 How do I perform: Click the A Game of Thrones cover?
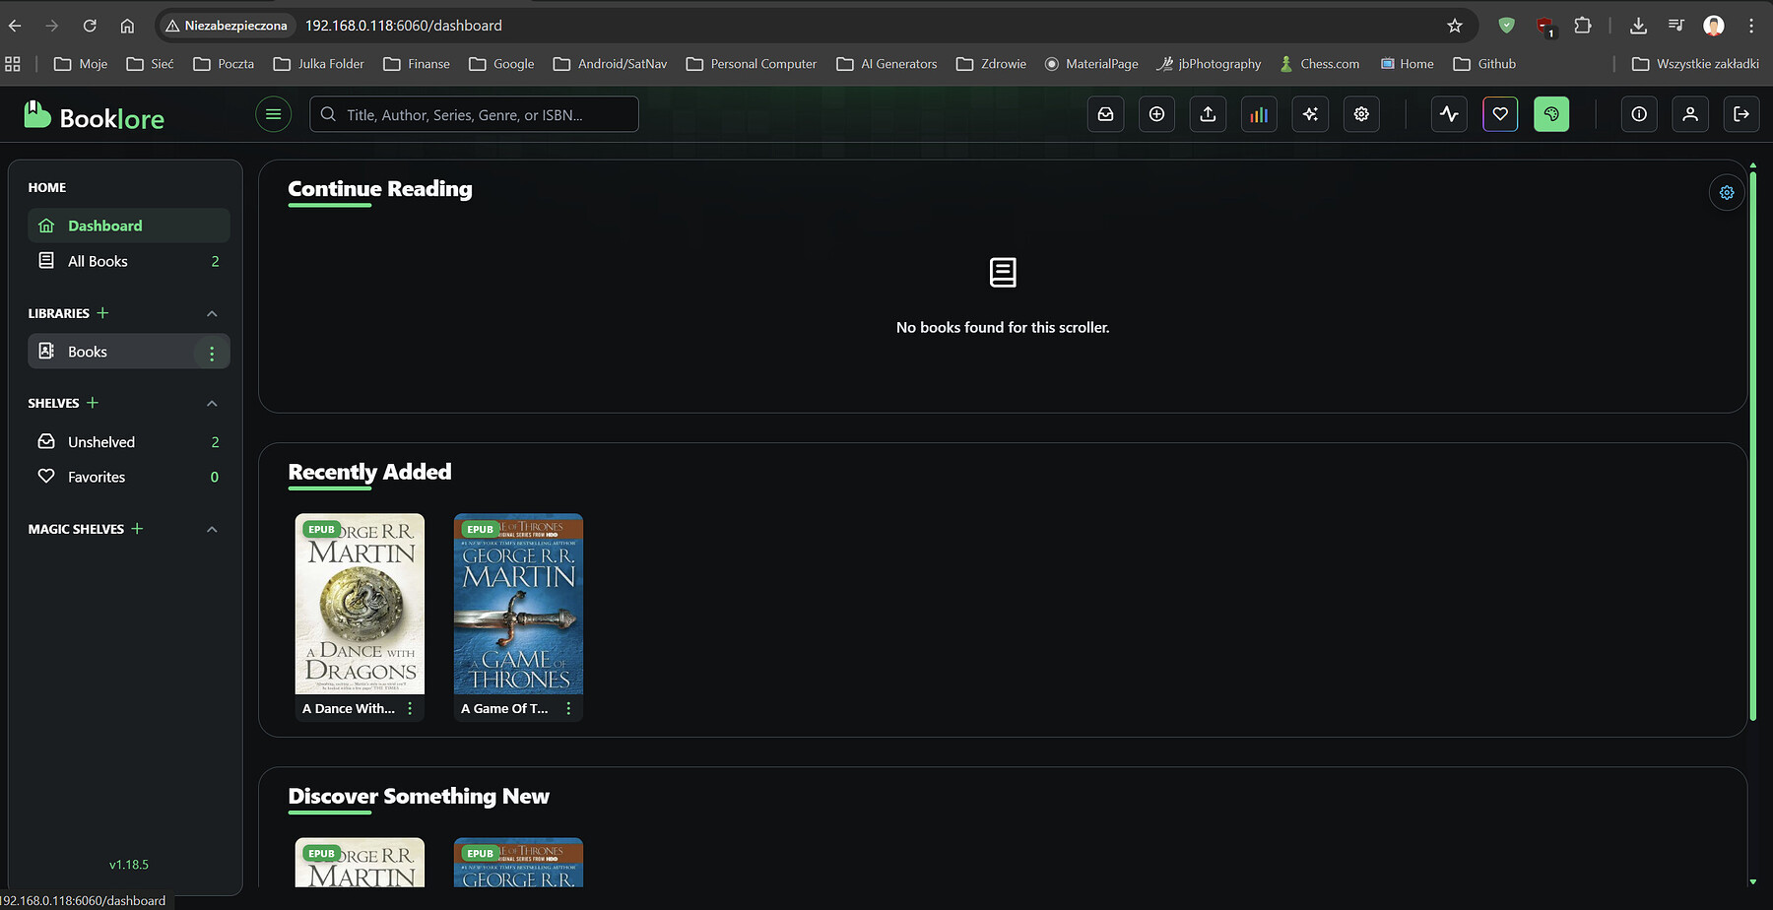[518, 604]
